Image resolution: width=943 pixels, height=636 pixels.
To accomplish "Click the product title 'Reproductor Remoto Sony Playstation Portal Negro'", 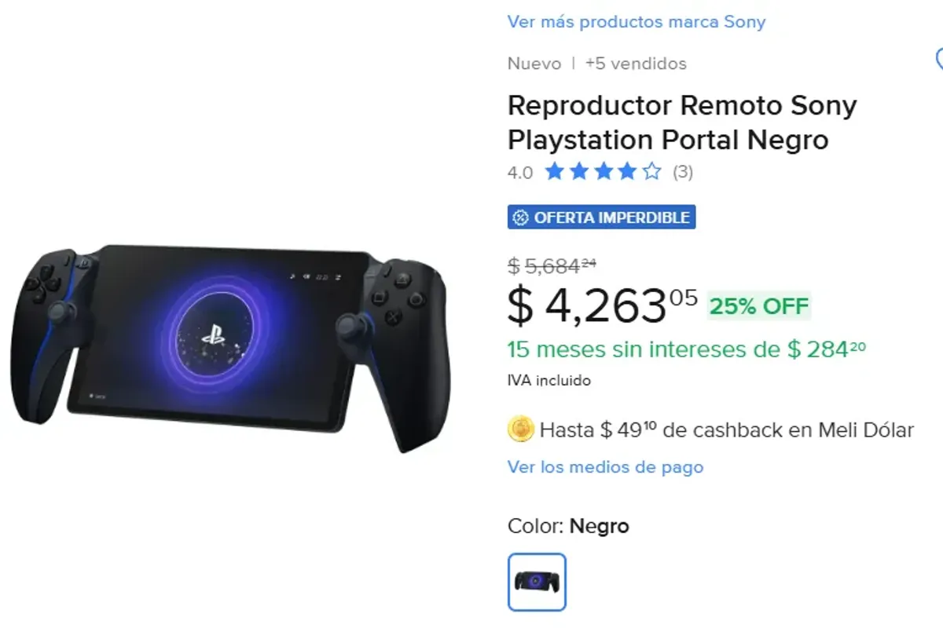I will [682, 122].
